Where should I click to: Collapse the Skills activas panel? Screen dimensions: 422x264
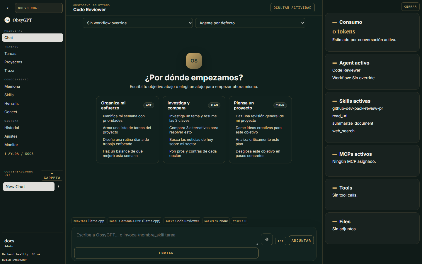(334, 101)
